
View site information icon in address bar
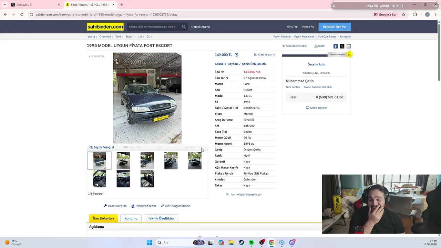coord(32,14)
